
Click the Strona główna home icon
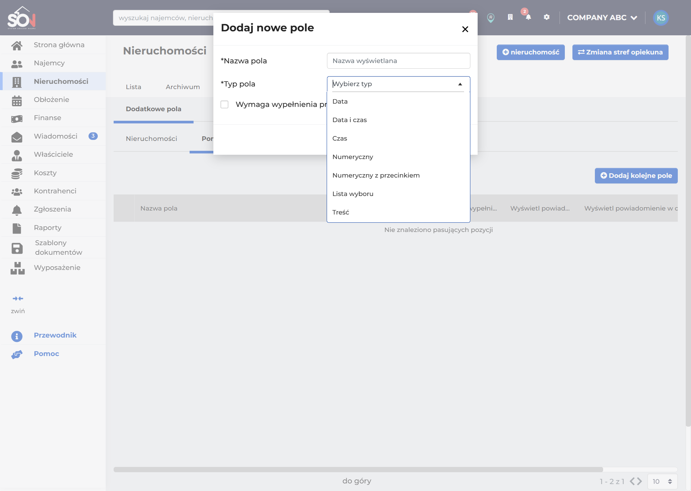tap(17, 45)
